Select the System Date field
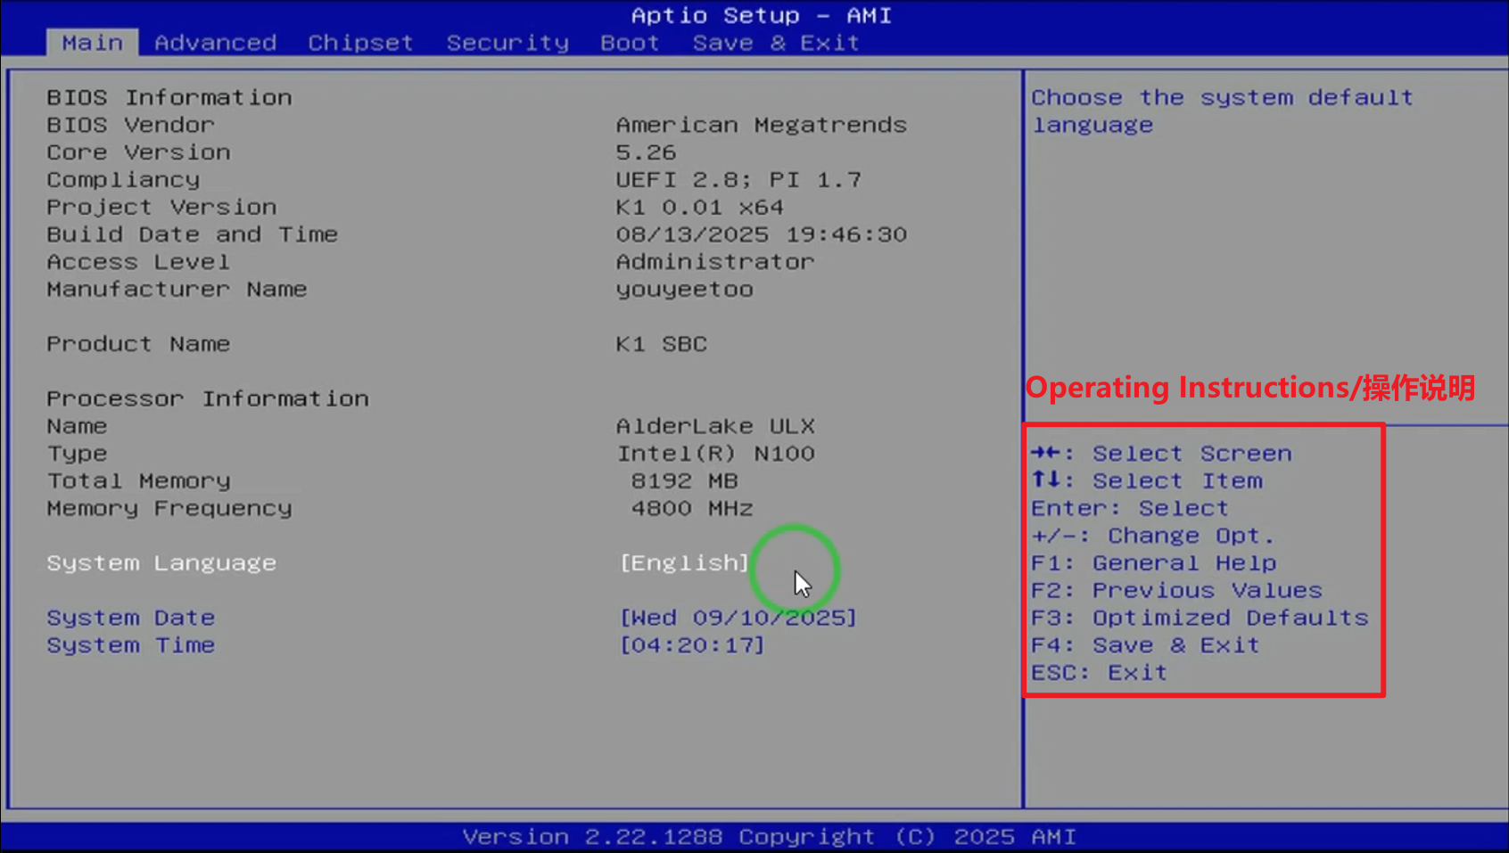Viewport: 1509px width, 853px height. [738, 617]
